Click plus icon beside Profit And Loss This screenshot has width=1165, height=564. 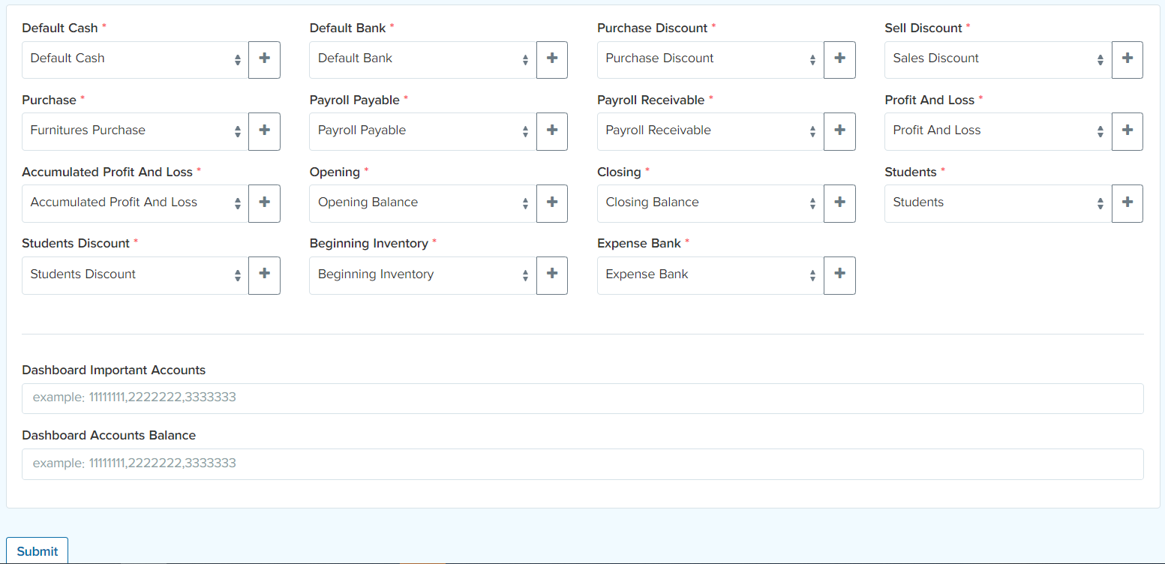click(1127, 131)
